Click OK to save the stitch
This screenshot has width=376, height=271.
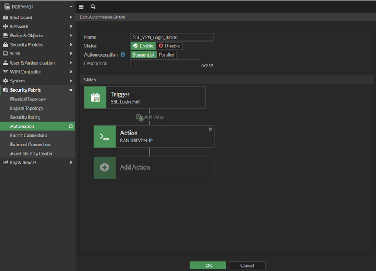208,265
